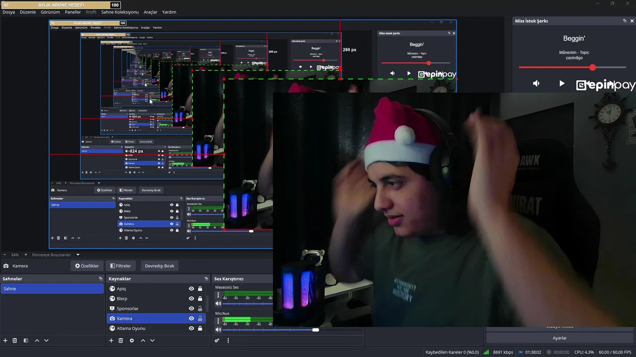Play the Beggin' song

tap(562, 83)
